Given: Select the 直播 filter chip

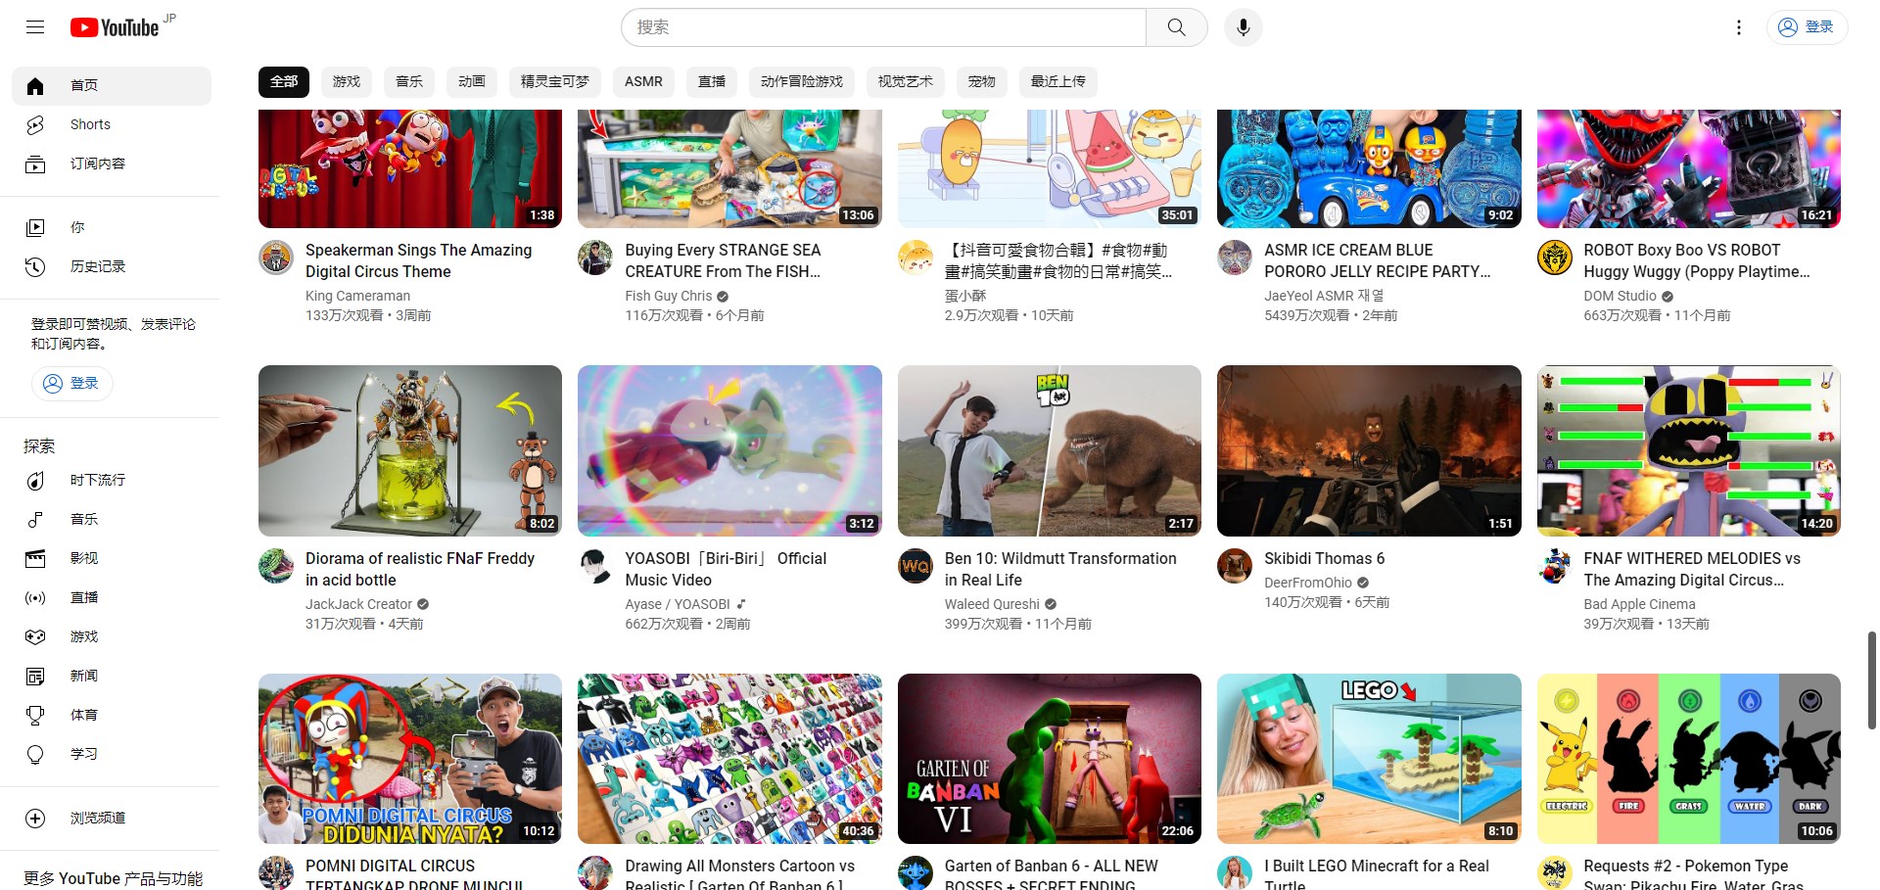Looking at the screenshot, I should 712,82.
